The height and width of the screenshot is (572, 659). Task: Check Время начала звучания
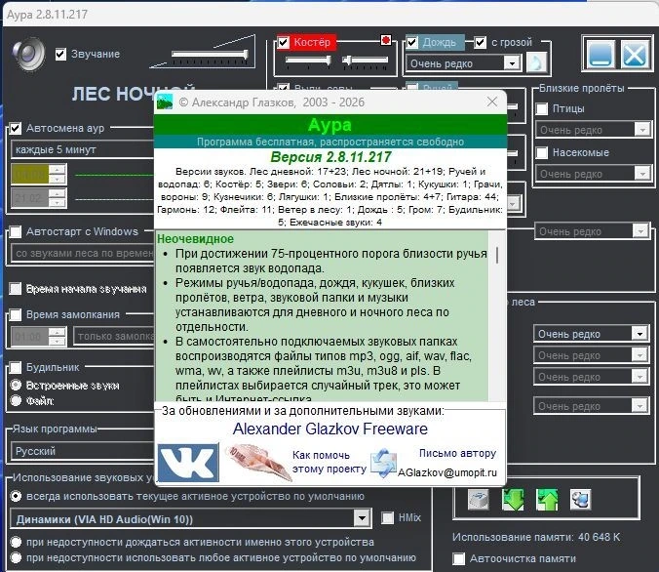[x=16, y=289]
